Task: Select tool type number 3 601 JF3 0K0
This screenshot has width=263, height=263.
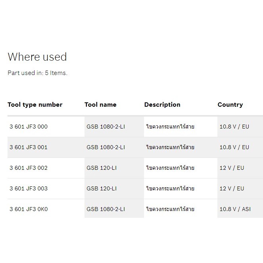Action: (29, 209)
